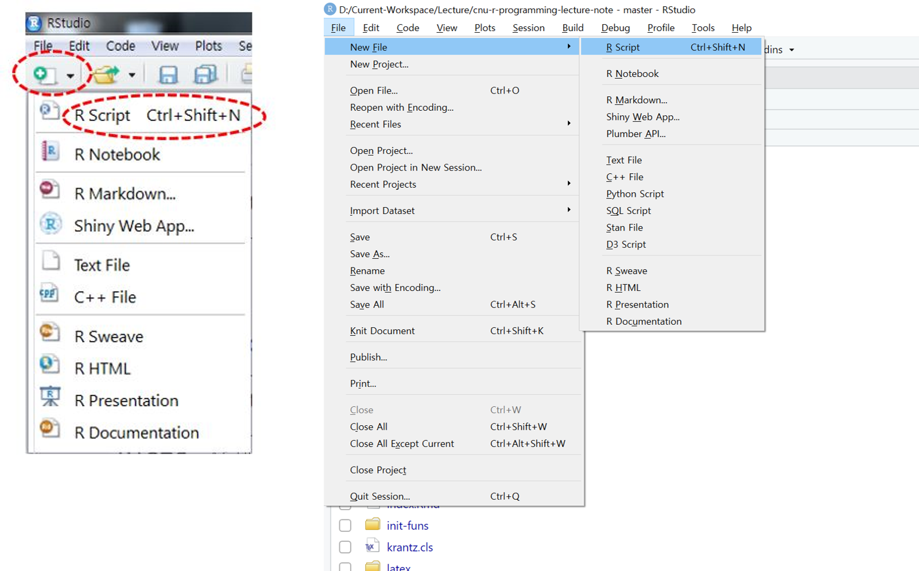Viewport: 919px width, 571px height.
Task: Click the latex folder icon in files list
Action: 373,566
